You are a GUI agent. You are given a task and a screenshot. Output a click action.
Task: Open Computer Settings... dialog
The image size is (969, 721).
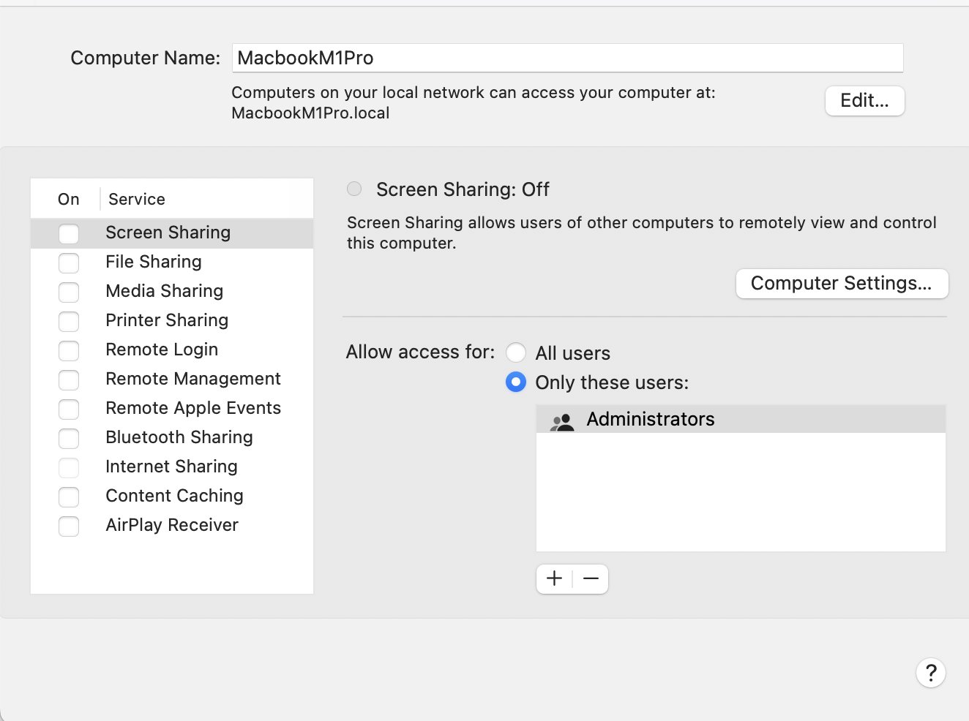click(x=842, y=283)
